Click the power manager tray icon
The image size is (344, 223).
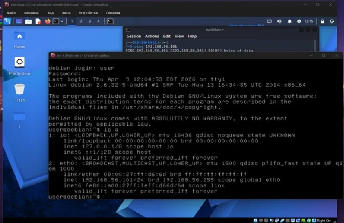(x=299, y=21)
